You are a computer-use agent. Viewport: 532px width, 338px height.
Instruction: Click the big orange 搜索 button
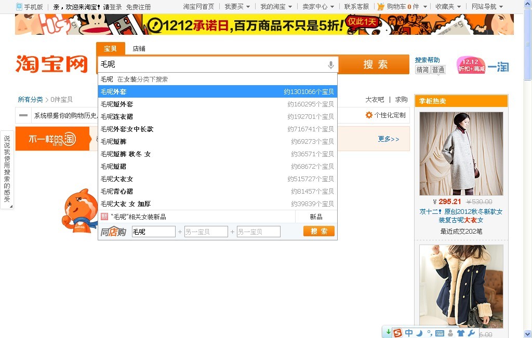375,64
